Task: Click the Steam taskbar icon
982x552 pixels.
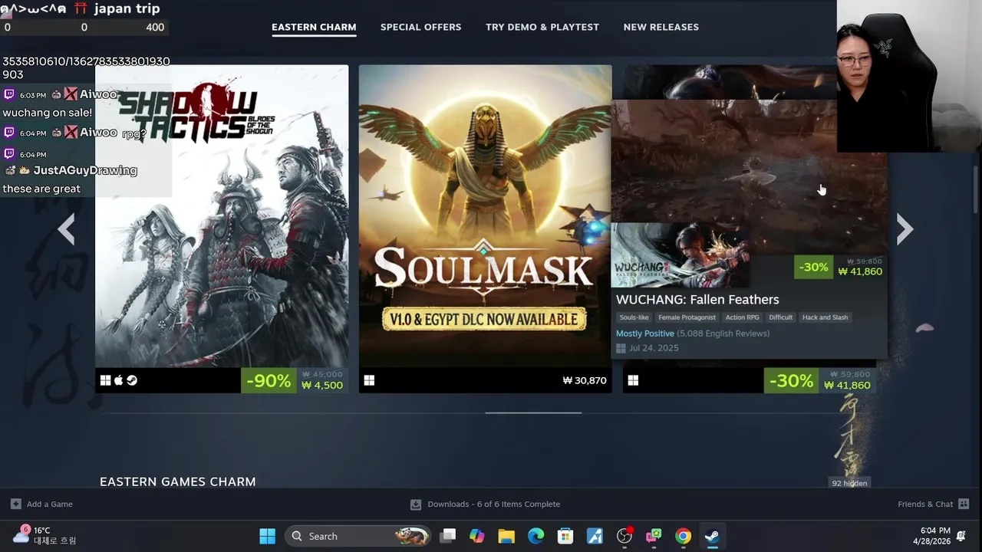Action: 712,536
